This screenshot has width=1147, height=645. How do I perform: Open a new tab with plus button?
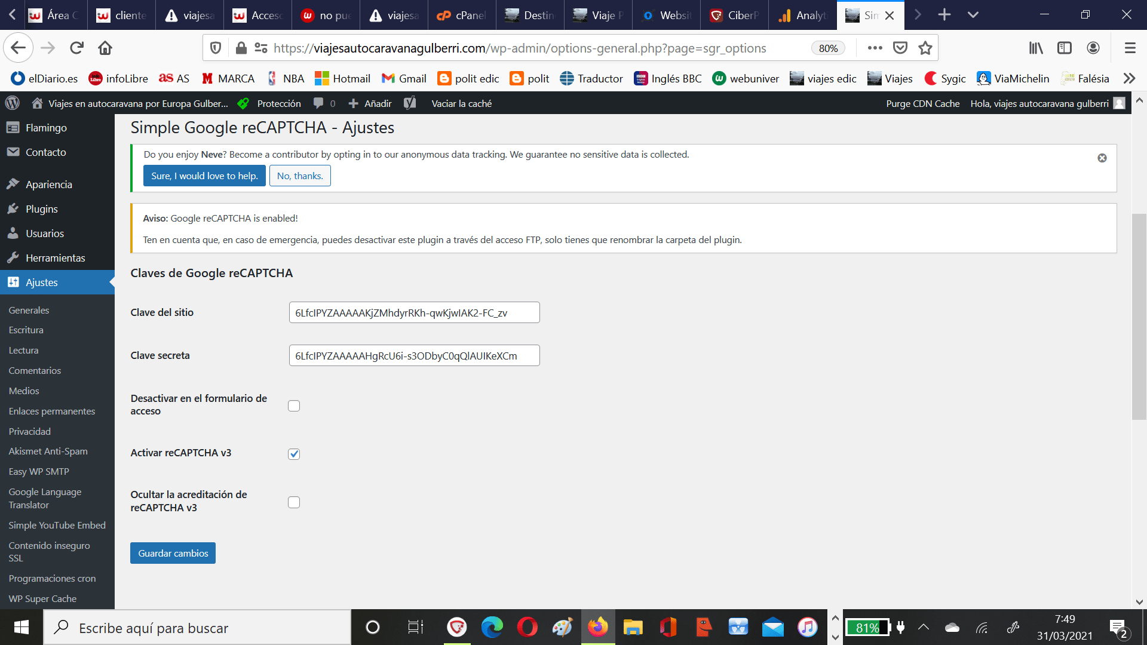944,15
